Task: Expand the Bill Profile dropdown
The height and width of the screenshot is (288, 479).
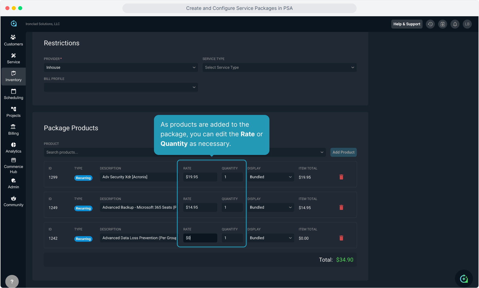Action: 121,87
